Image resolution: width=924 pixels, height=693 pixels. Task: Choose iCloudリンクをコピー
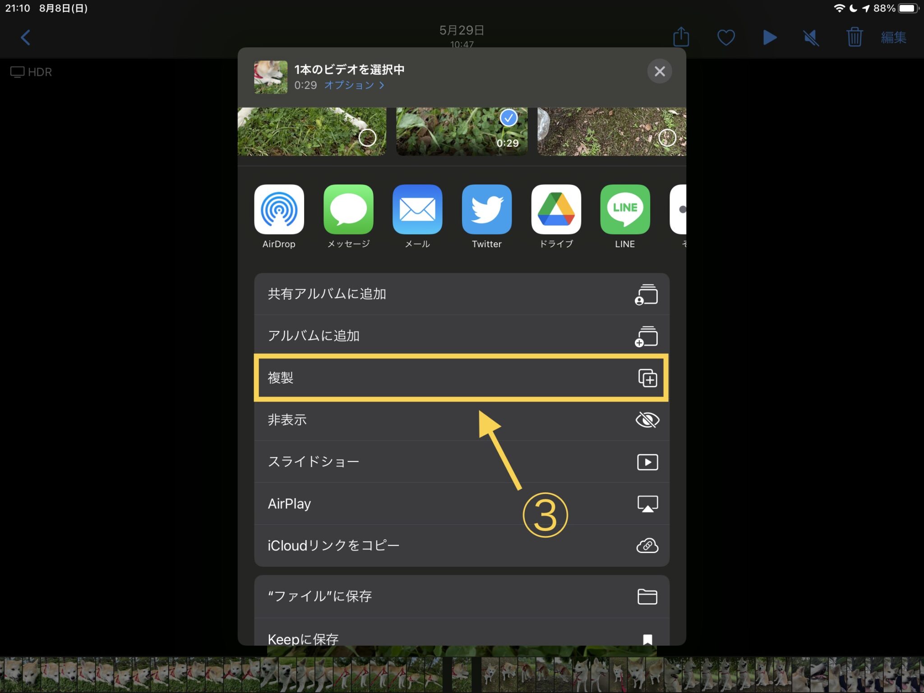pyautogui.click(x=460, y=545)
